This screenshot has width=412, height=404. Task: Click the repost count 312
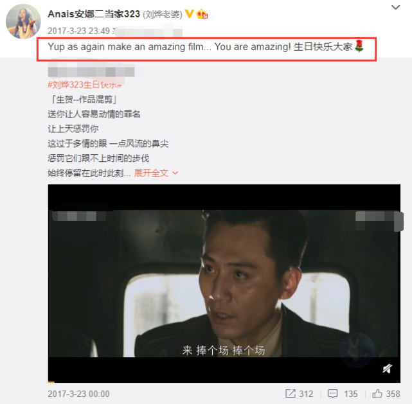(x=306, y=394)
